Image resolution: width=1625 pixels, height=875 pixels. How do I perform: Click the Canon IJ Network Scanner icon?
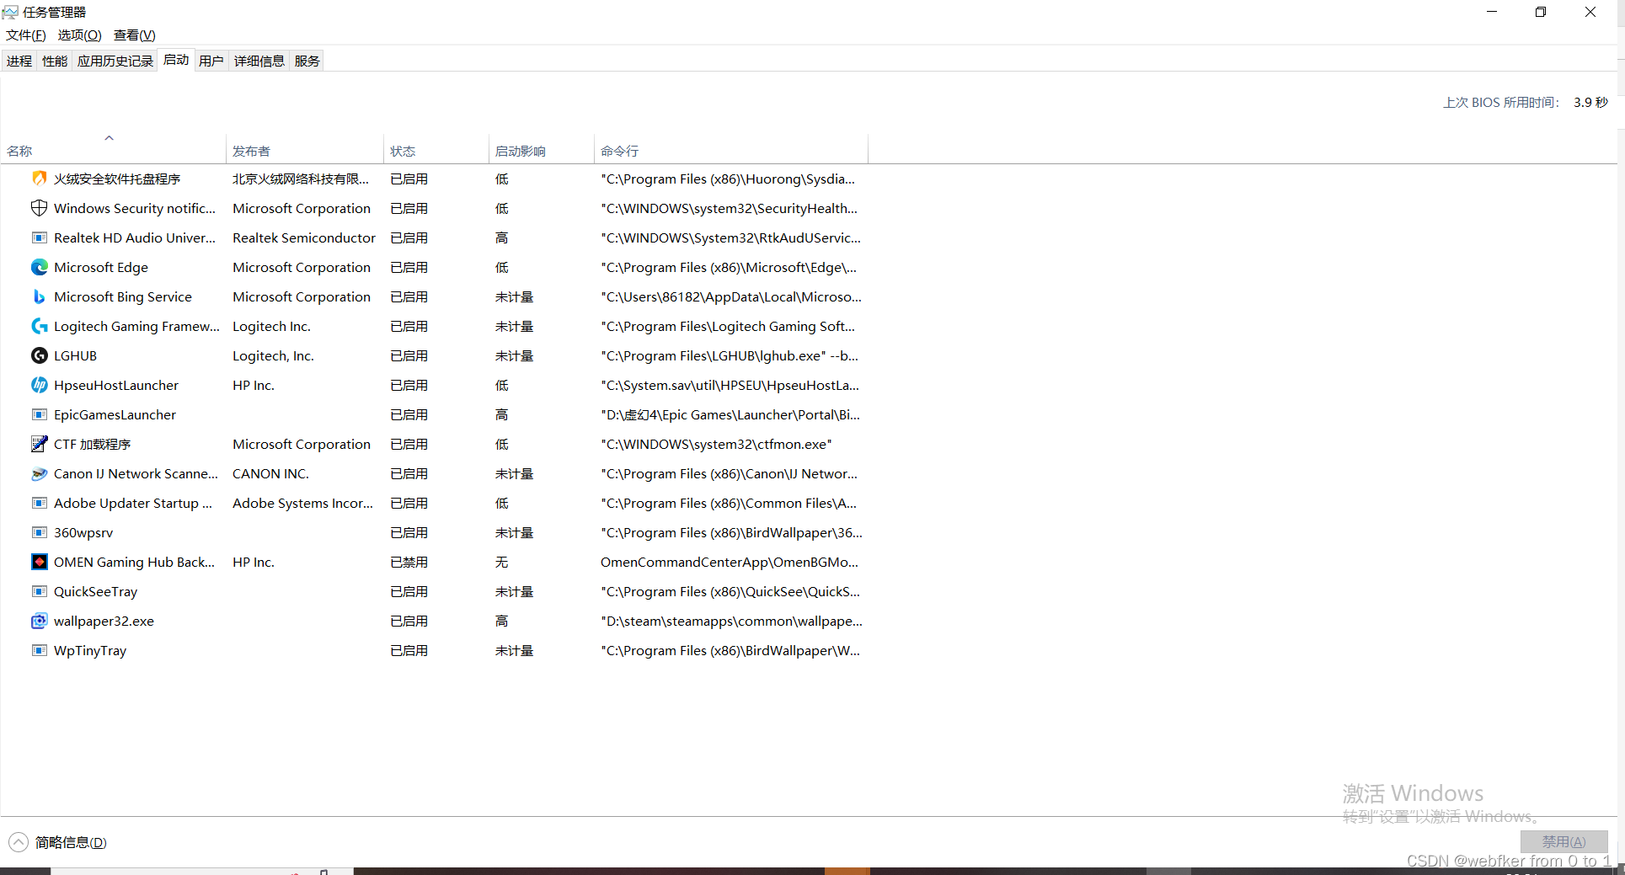point(39,473)
